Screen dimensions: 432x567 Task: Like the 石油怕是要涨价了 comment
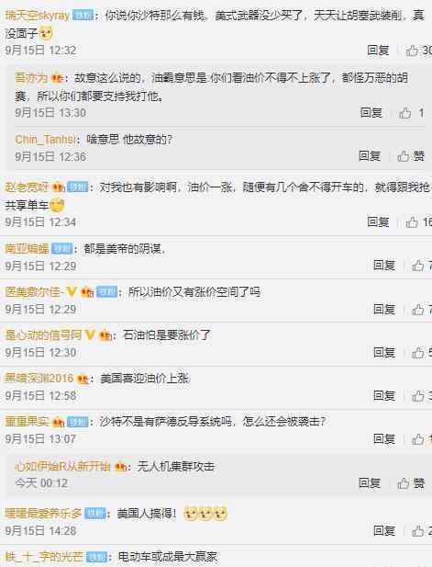[x=418, y=353]
